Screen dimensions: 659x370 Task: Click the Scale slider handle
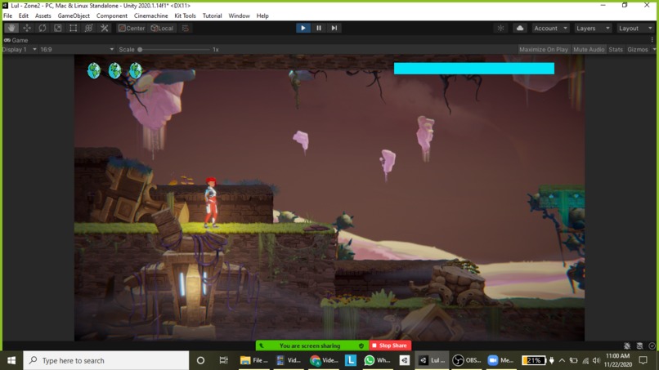click(140, 49)
